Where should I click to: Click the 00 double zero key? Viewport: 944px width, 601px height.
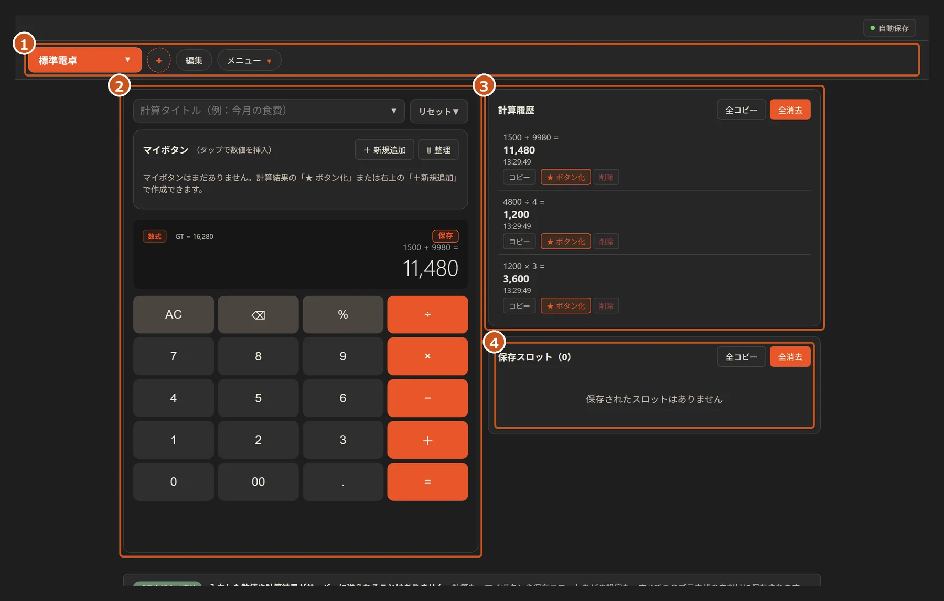[x=258, y=482]
